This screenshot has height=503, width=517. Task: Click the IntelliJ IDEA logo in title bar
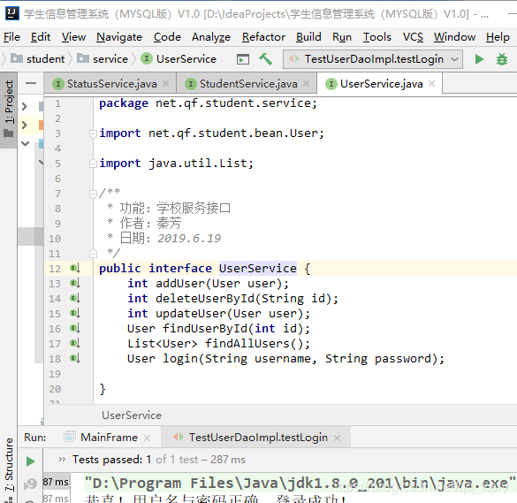coord(12,13)
